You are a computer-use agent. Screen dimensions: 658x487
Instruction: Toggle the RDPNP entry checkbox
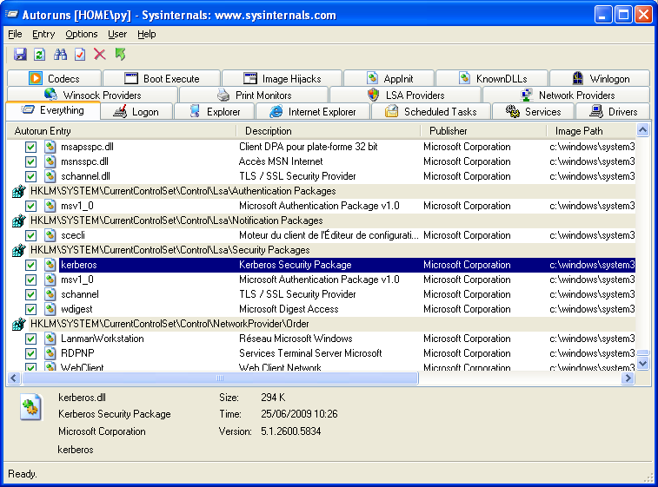[x=30, y=353]
